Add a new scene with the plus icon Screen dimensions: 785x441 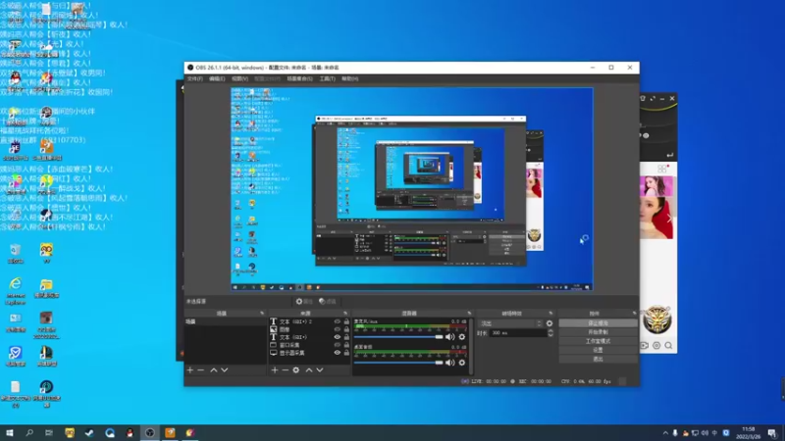click(189, 370)
